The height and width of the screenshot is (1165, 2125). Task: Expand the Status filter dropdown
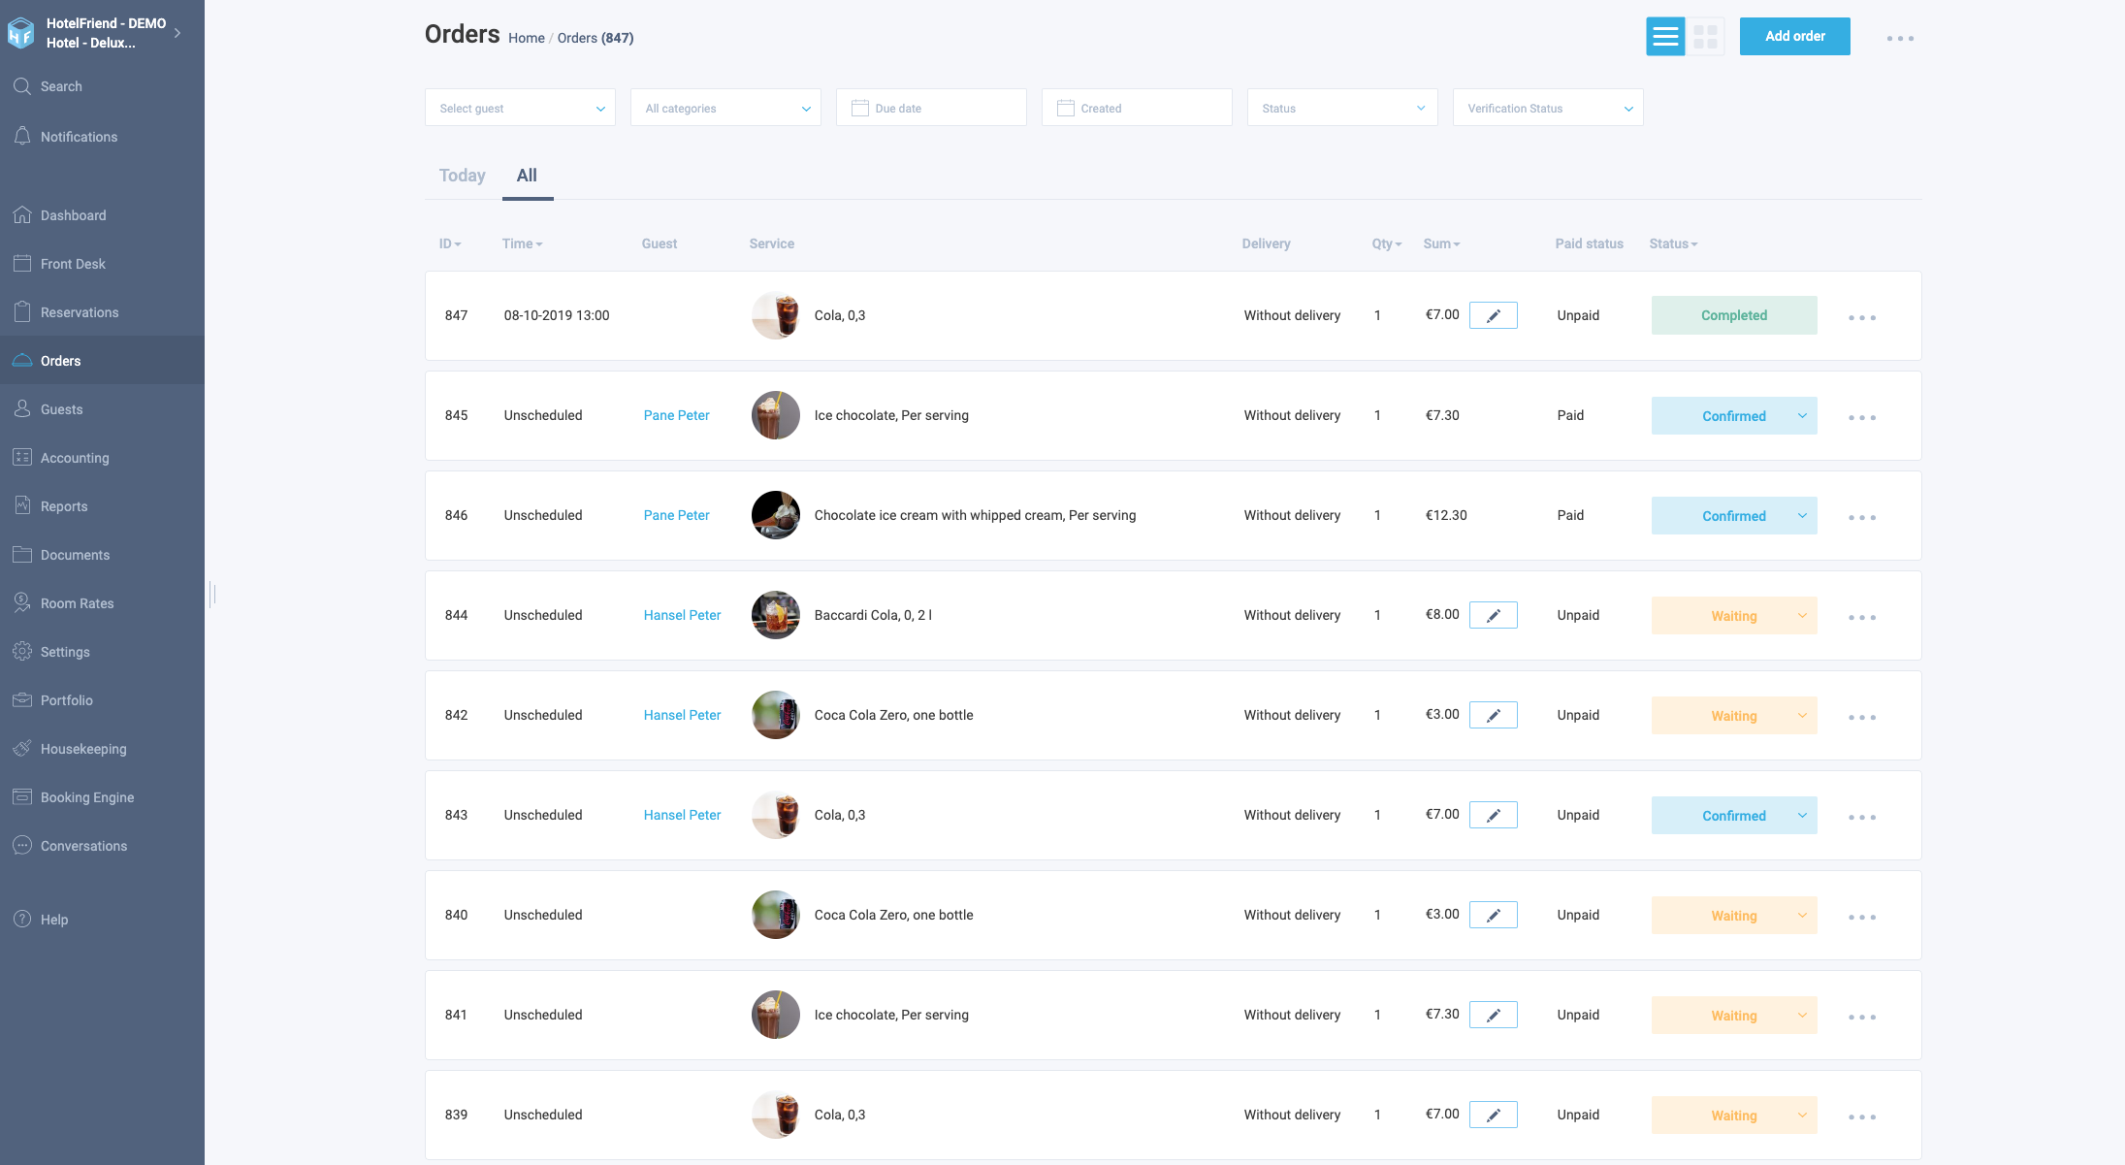pyautogui.click(x=1342, y=108)
